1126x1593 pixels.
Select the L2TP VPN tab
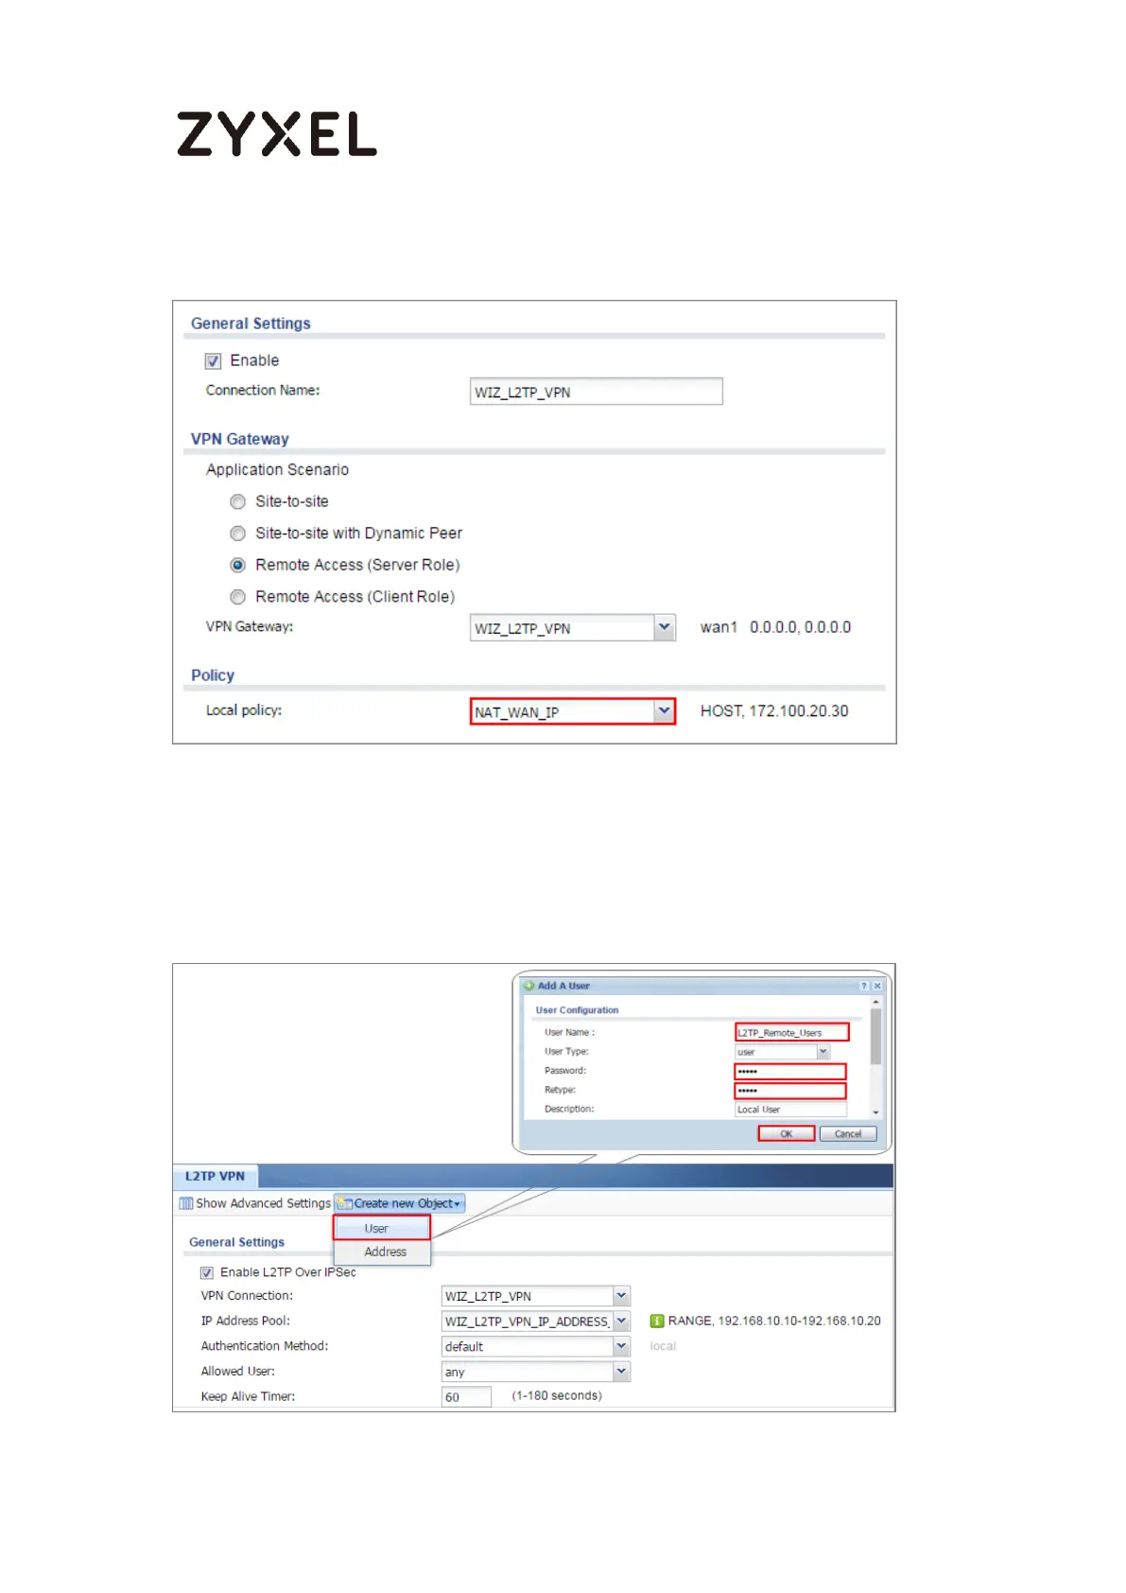click(x=216, y=1176)
